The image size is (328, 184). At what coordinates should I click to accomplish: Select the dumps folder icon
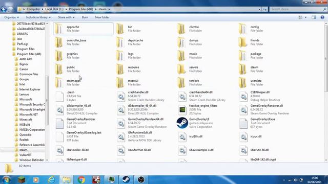181,42
